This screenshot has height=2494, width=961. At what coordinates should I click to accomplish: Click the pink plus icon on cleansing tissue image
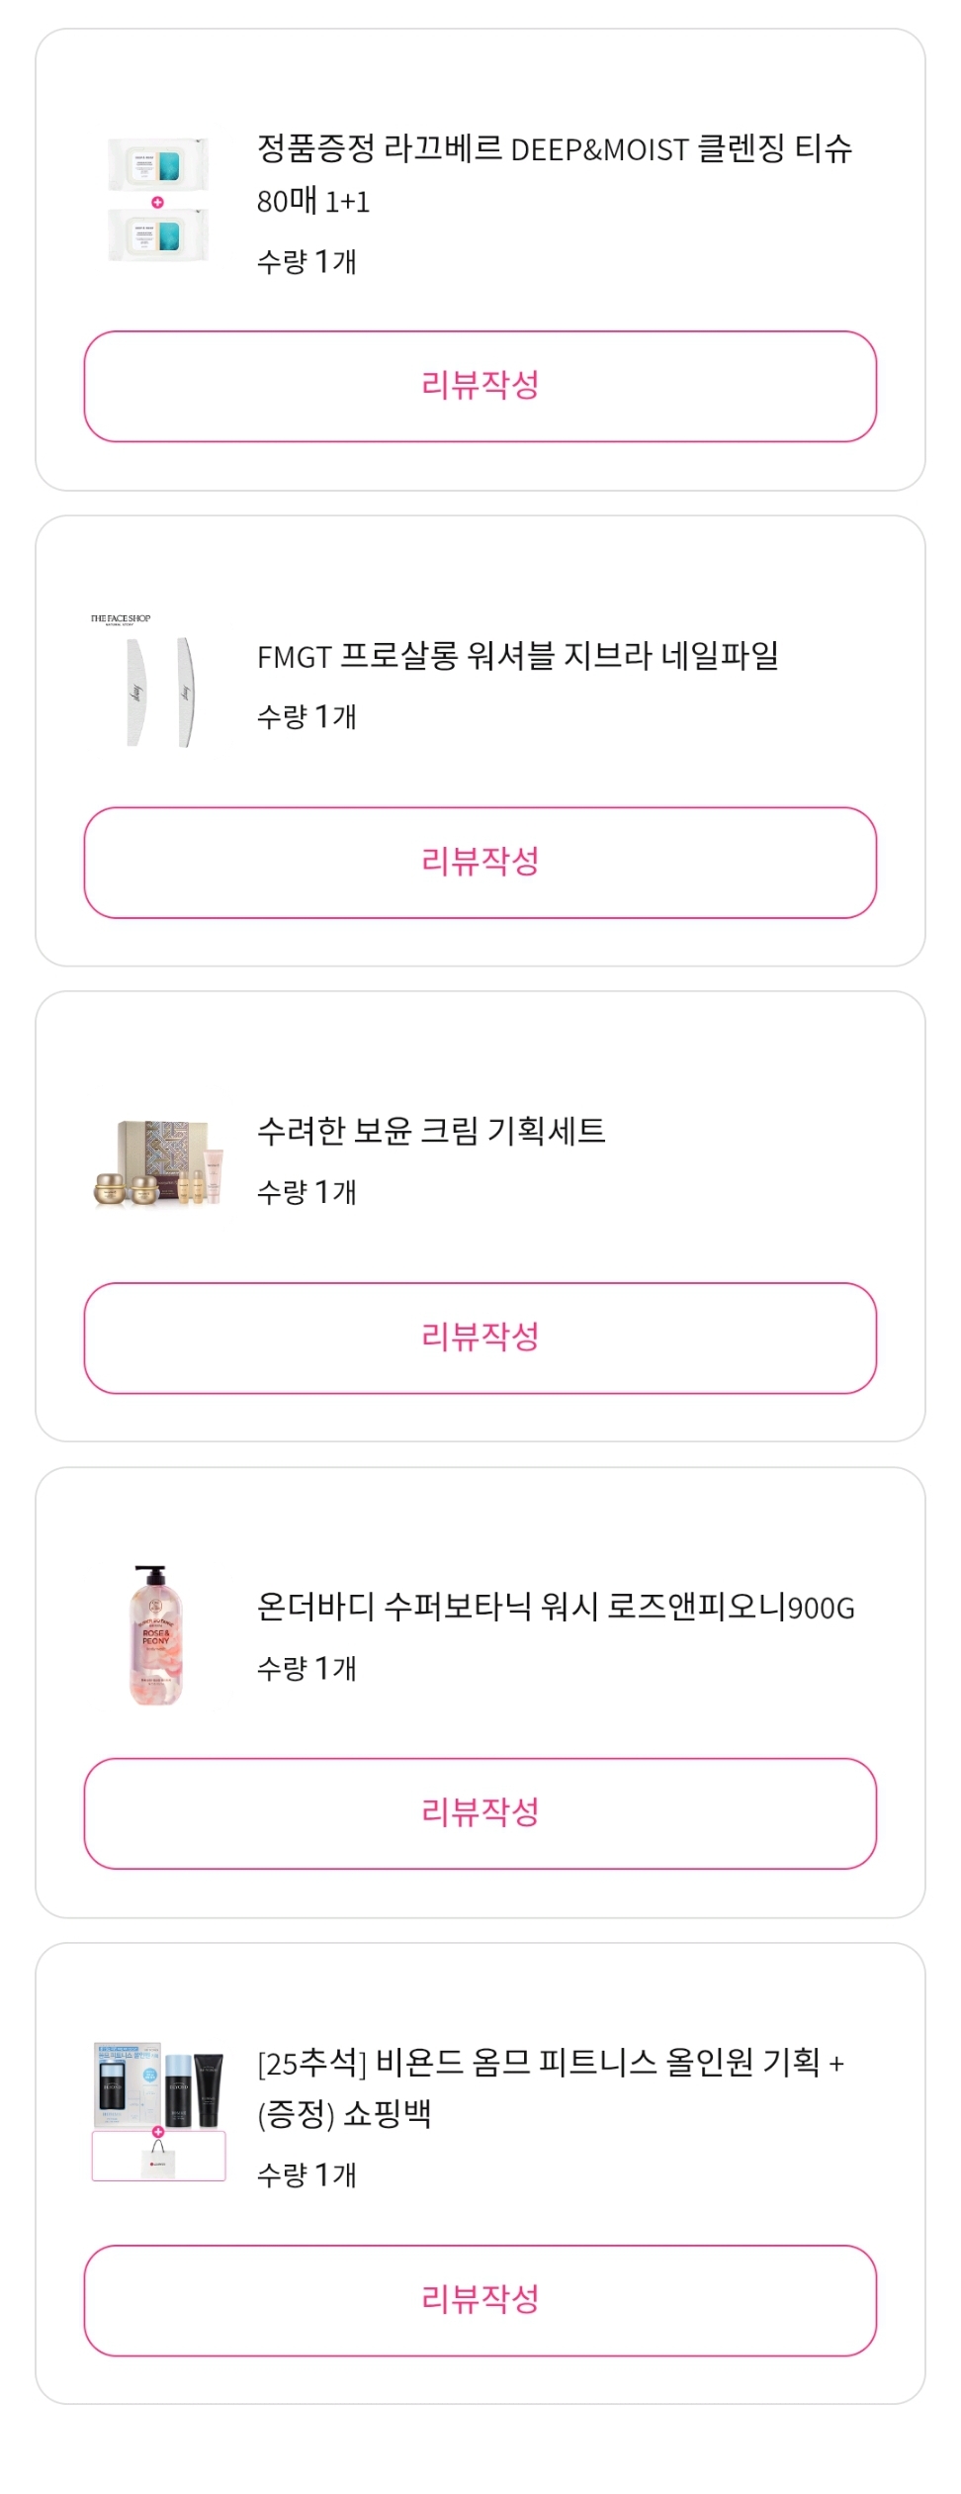(157, 202)
